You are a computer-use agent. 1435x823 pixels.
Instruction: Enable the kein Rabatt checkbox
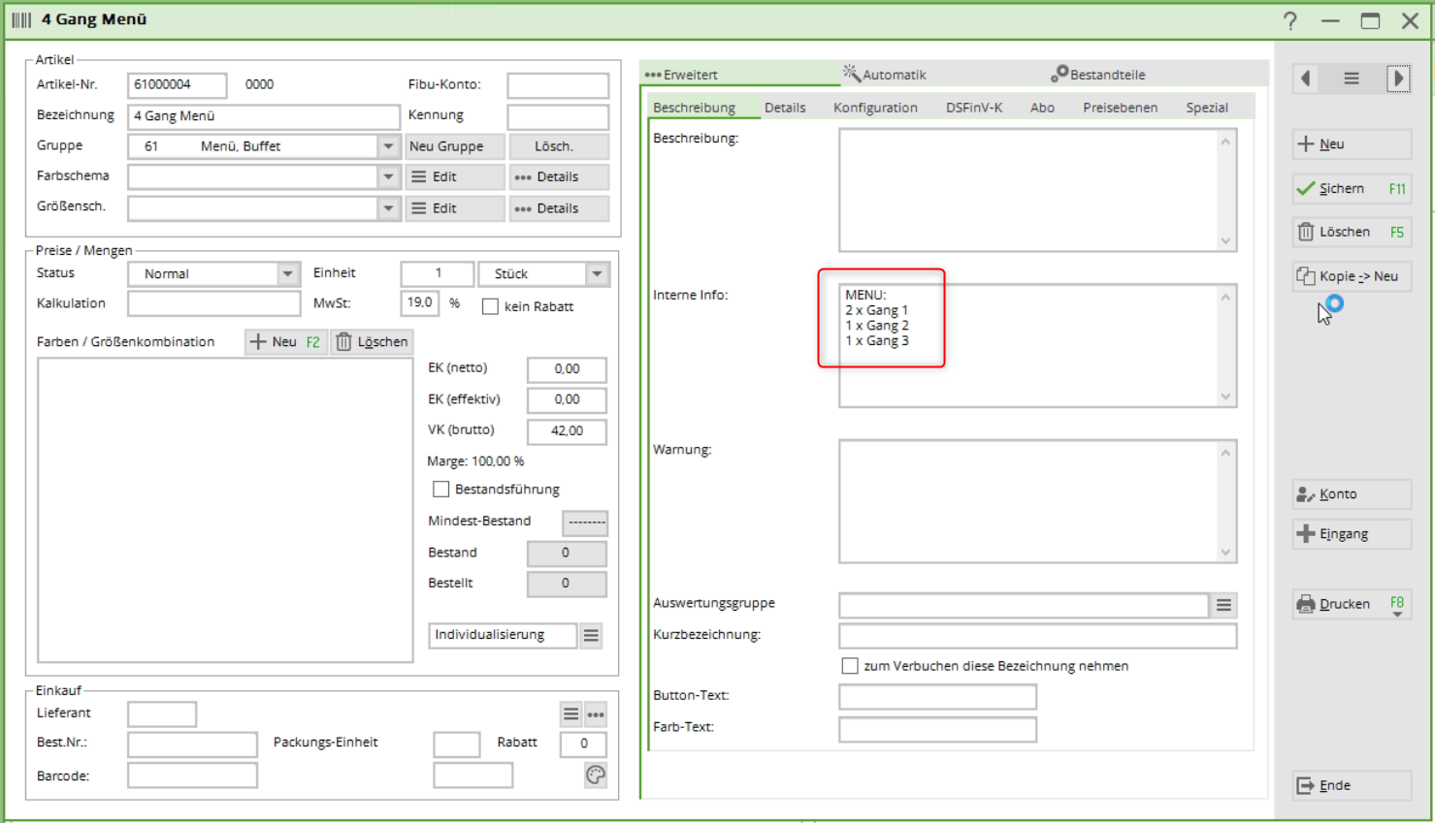491,306
